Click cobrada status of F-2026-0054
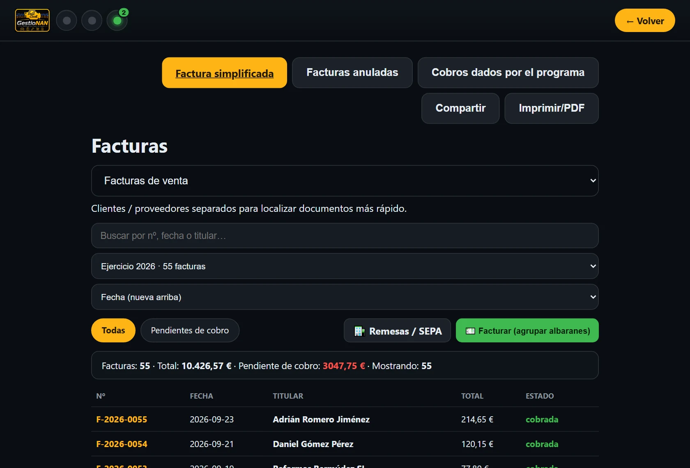Image resolution: width=690 pixels, height=468 pixels. (x=542, y=444)
